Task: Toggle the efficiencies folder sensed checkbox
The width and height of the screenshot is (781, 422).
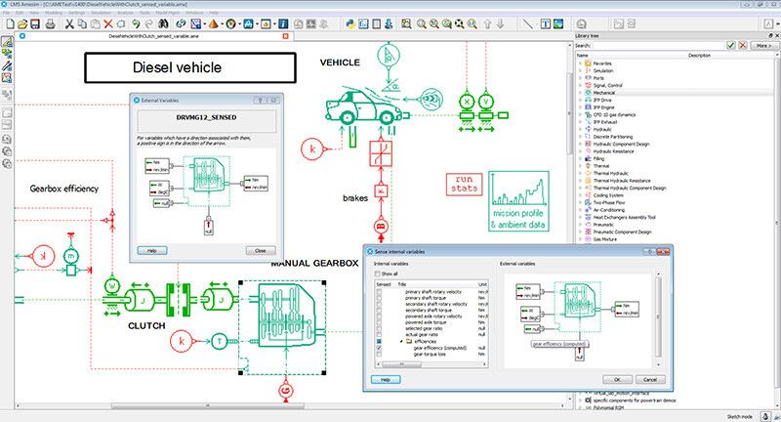Action: pos(379,341)
